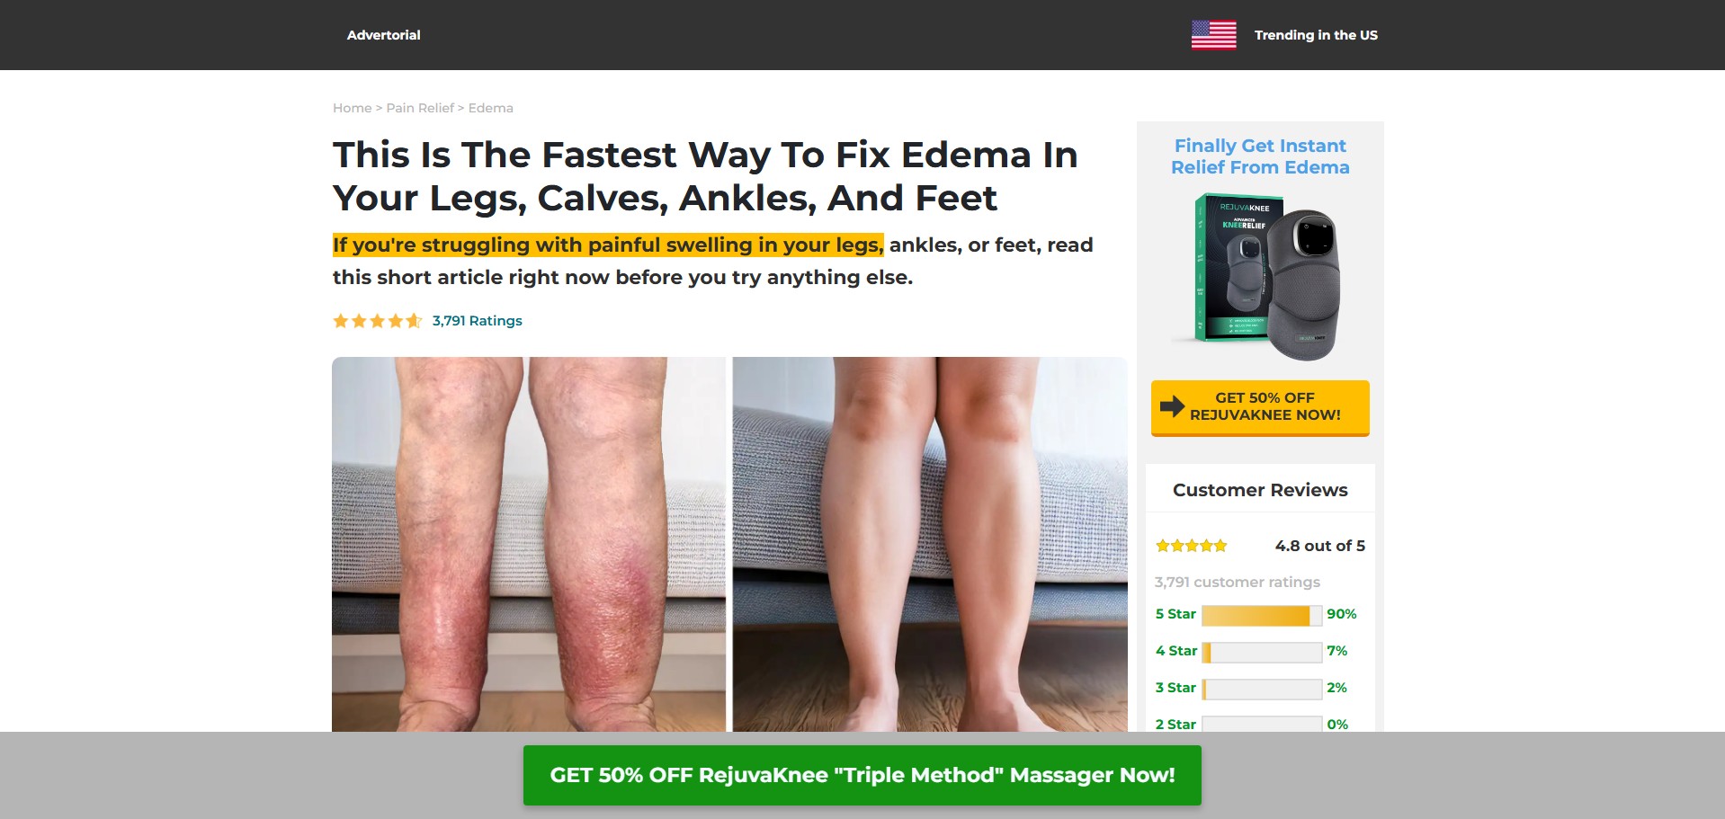The image size is (1725, 819).
Task: Click the healthy legs after photo
Action: pos(930,544)
